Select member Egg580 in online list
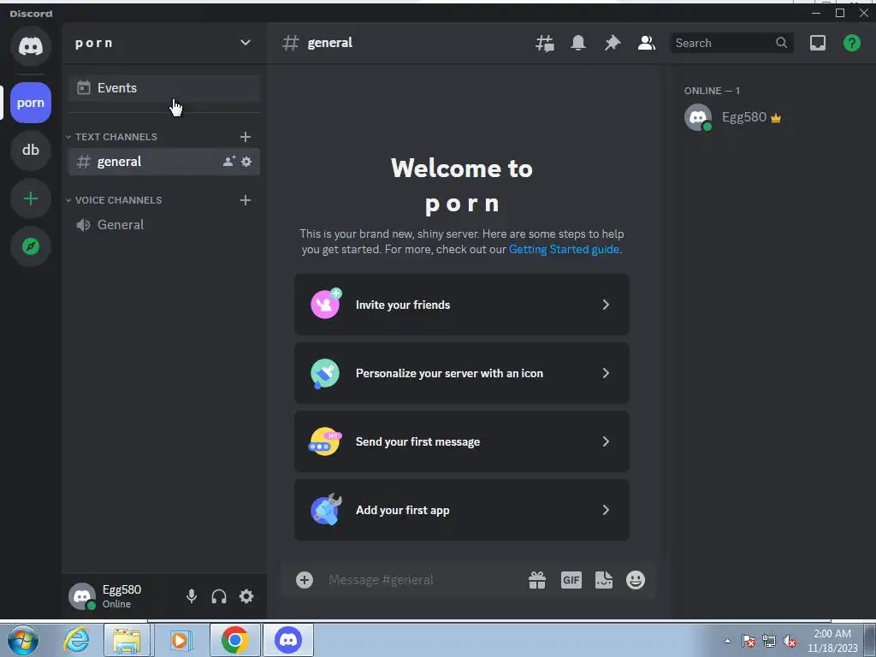The image size is (876, 657). [772, 117]
